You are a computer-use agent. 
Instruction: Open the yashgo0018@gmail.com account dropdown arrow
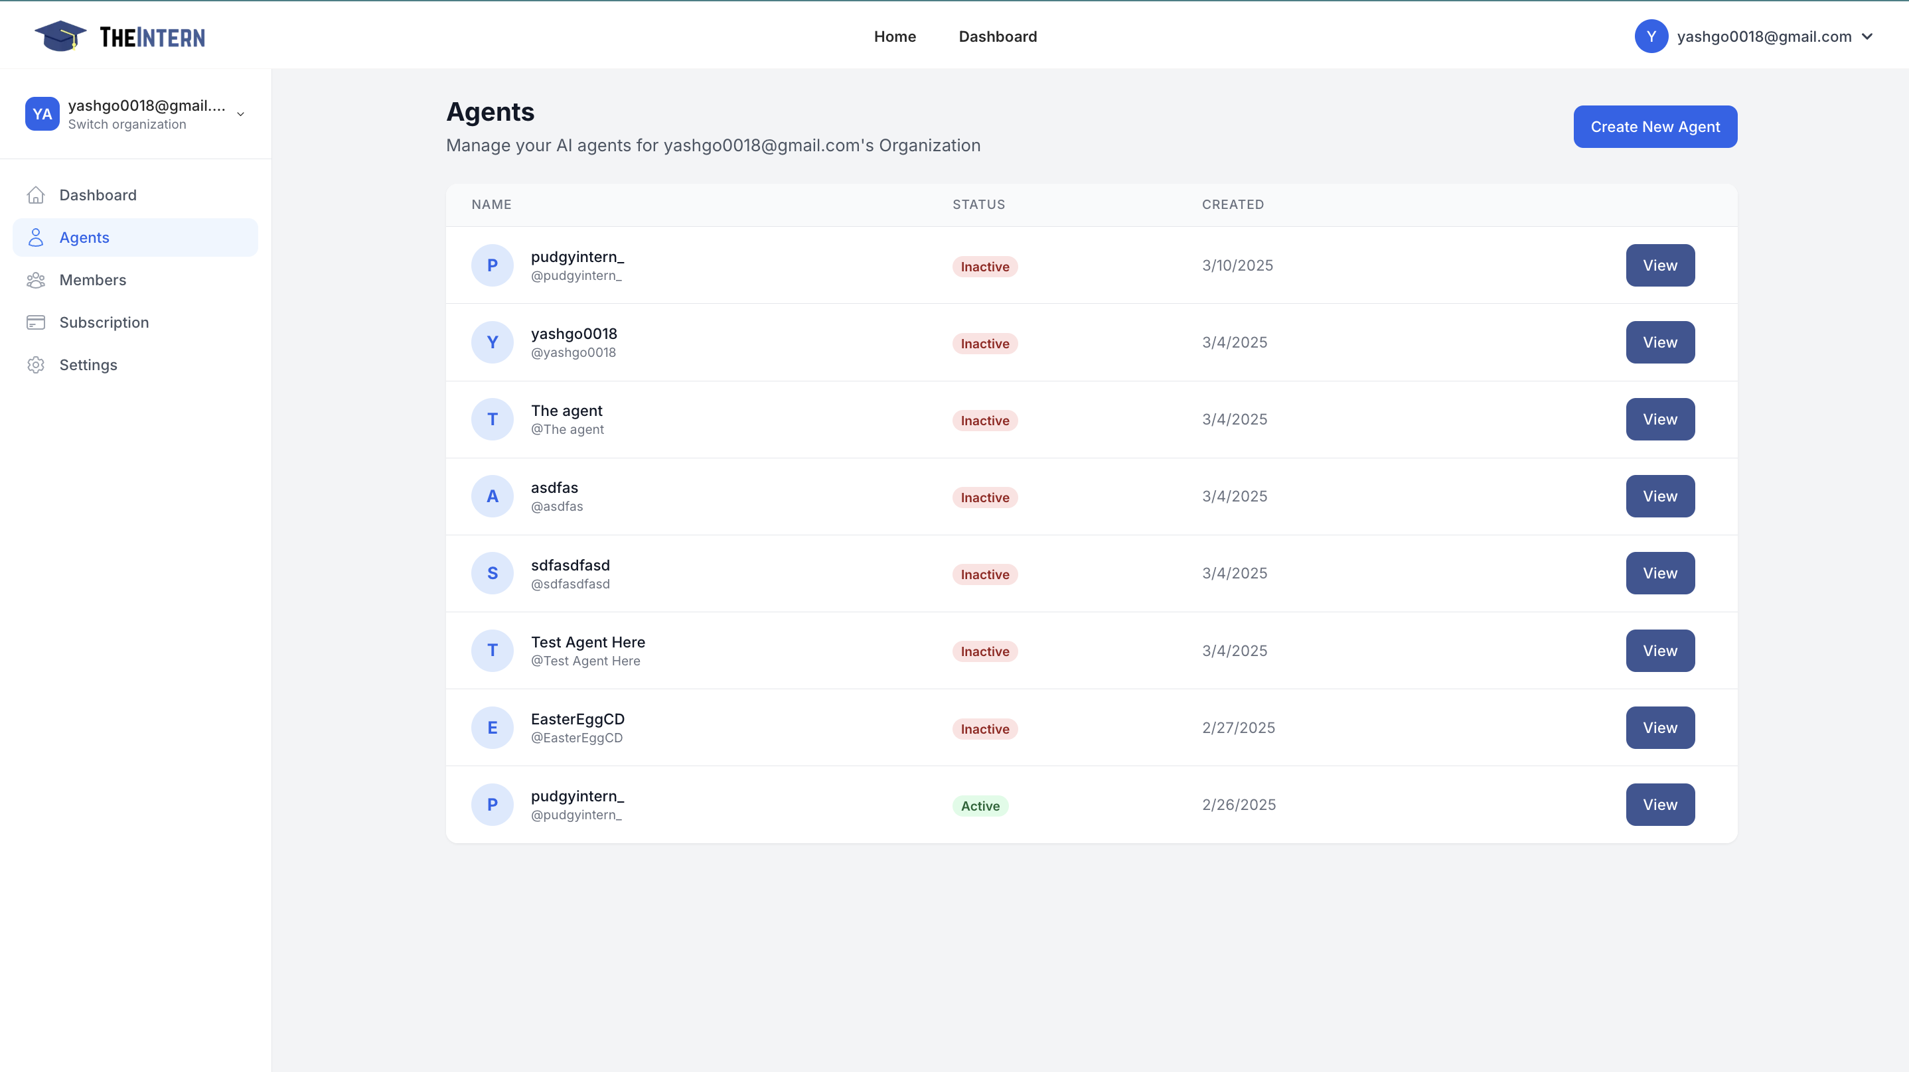tap(1867, 36)
